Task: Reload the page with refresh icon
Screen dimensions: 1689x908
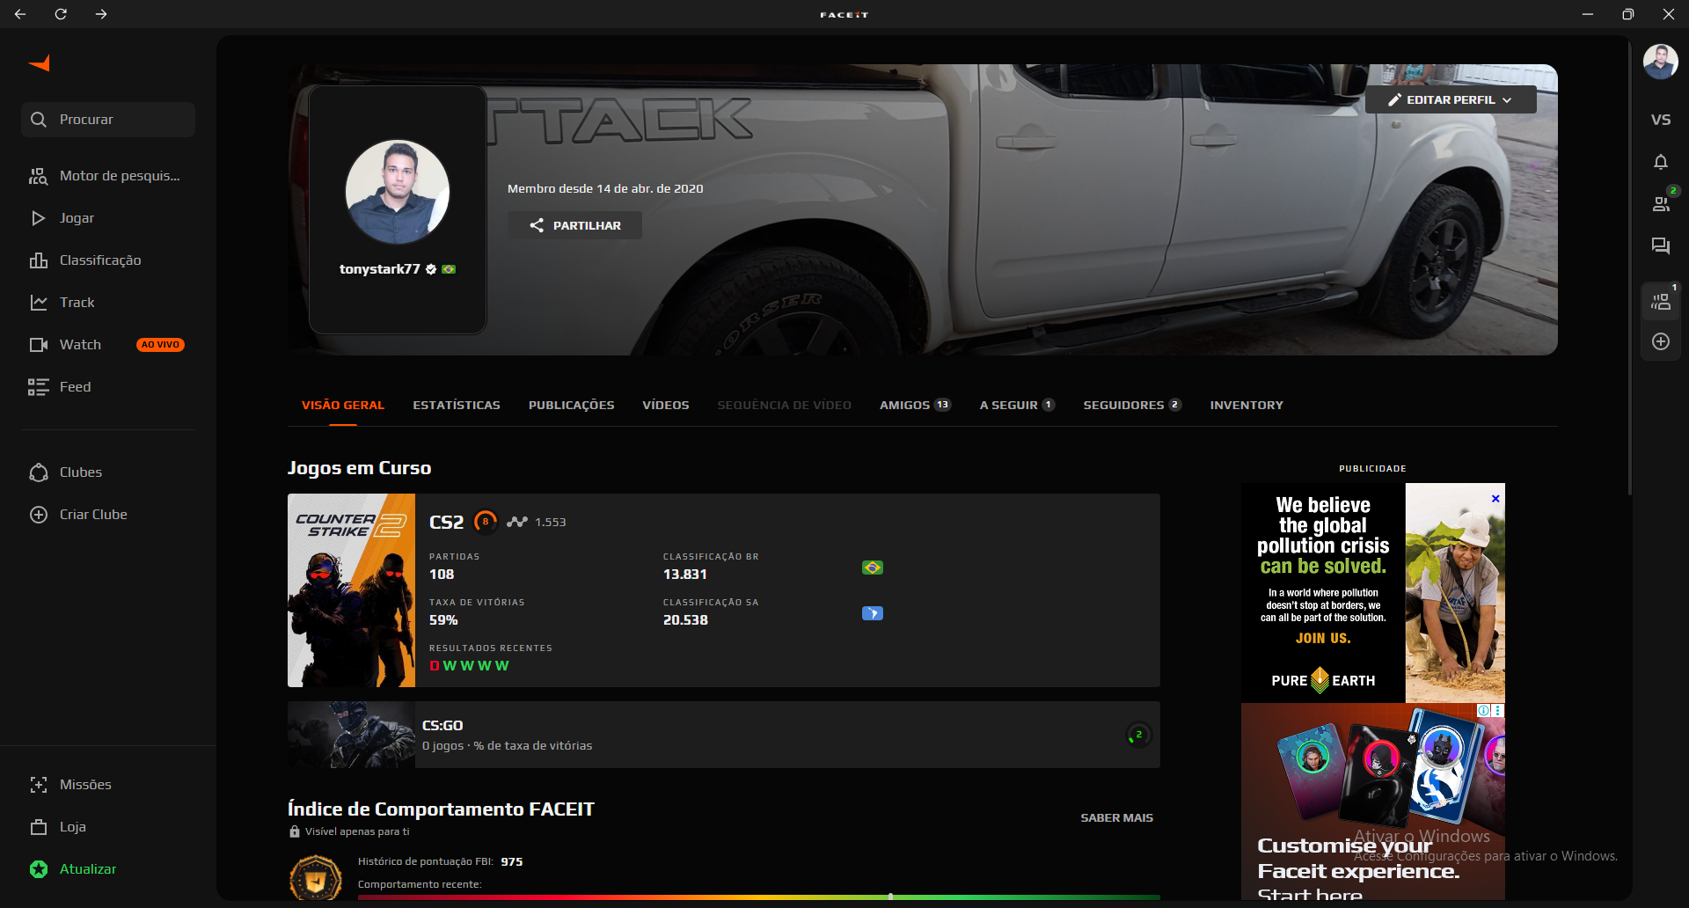Action: point(61,14)
